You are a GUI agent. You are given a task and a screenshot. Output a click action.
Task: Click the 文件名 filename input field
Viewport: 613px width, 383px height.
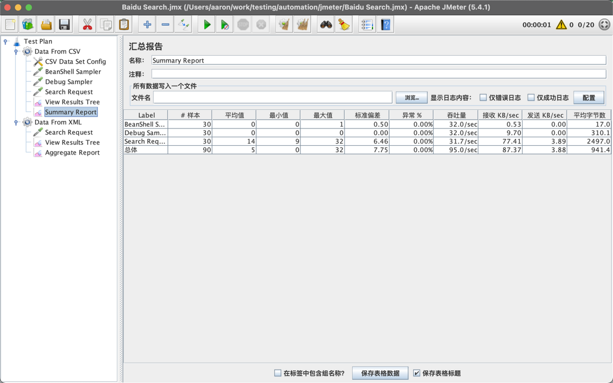(x=272, y=97)
